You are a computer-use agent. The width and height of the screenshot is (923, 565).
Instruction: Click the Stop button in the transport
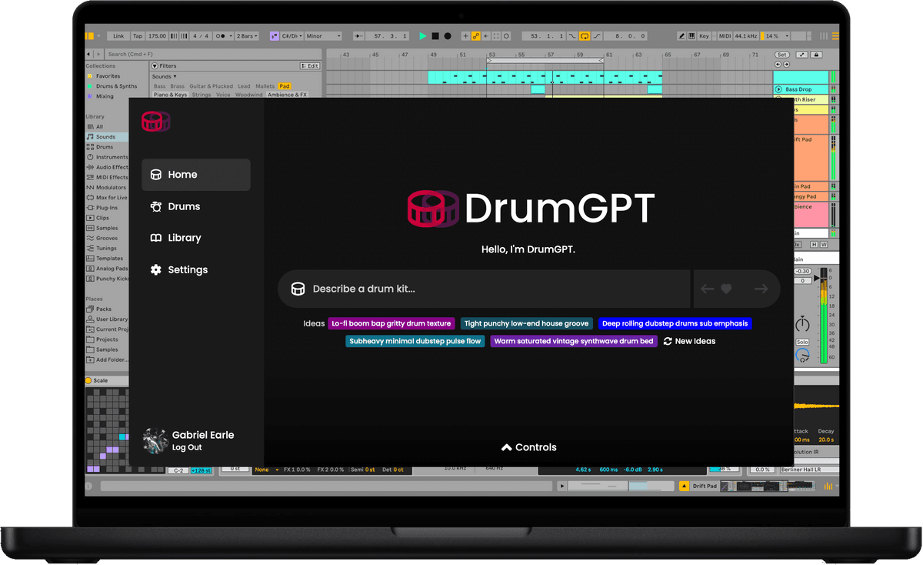[435, 36]
